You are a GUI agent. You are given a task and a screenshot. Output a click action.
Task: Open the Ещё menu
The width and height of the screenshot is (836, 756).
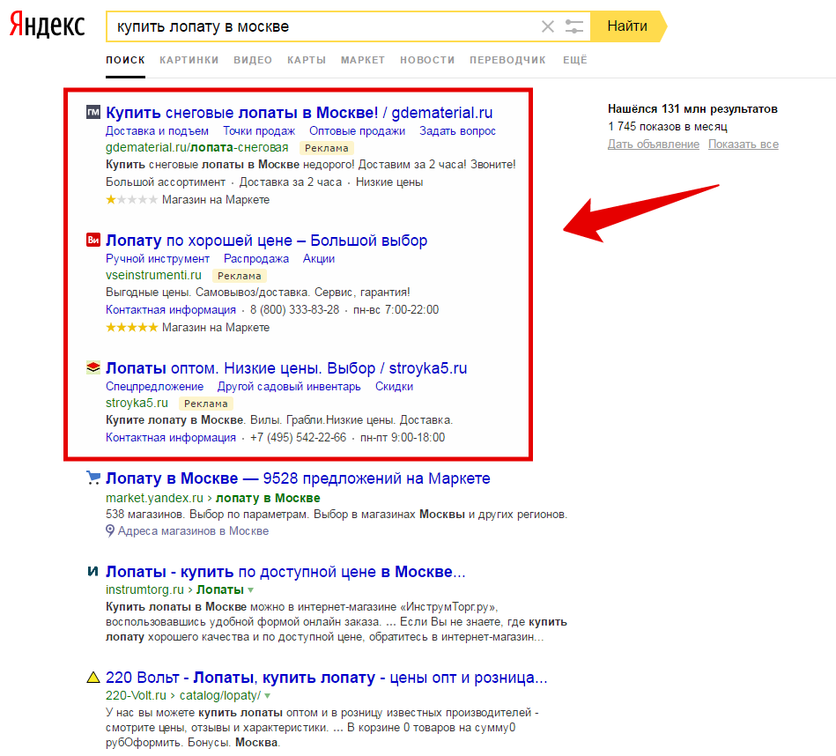click(x=575, y=60)
